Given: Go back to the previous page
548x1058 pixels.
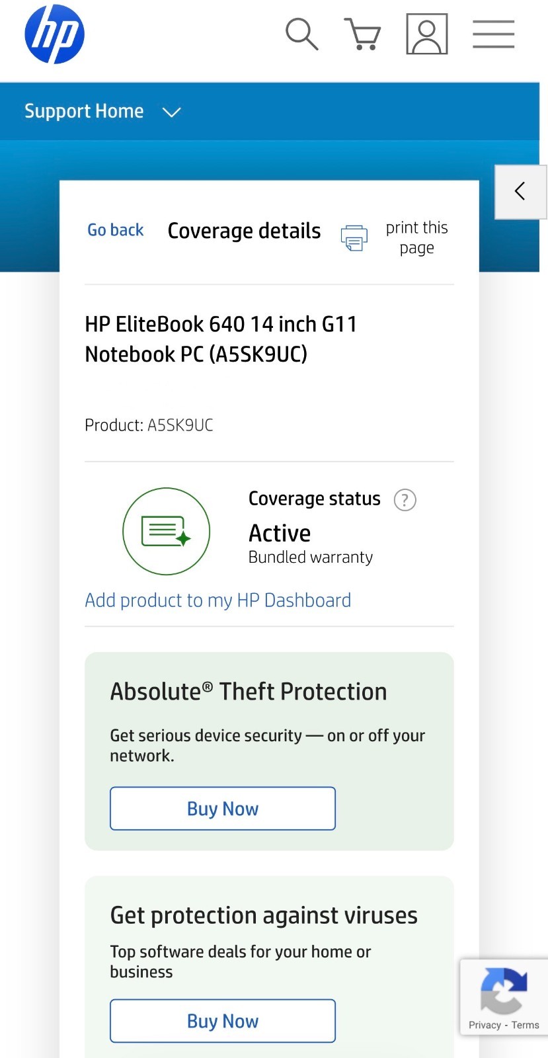Looking at the screenshot, I should [x=116, y=230].
